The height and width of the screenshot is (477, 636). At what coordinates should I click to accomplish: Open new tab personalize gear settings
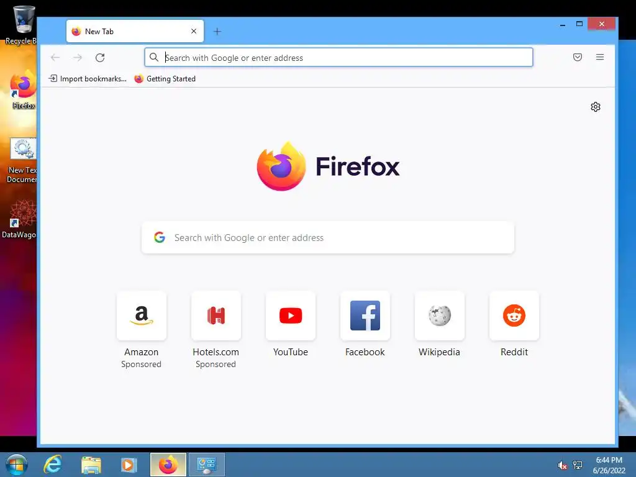(x=596, y=107)
